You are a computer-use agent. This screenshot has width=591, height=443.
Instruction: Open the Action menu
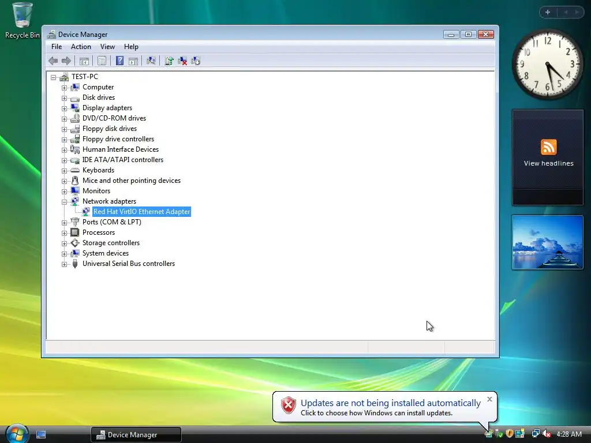pos(81,47)
